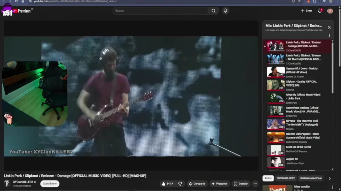Open the notifications bell
The image size is (341, 191).
320,11
